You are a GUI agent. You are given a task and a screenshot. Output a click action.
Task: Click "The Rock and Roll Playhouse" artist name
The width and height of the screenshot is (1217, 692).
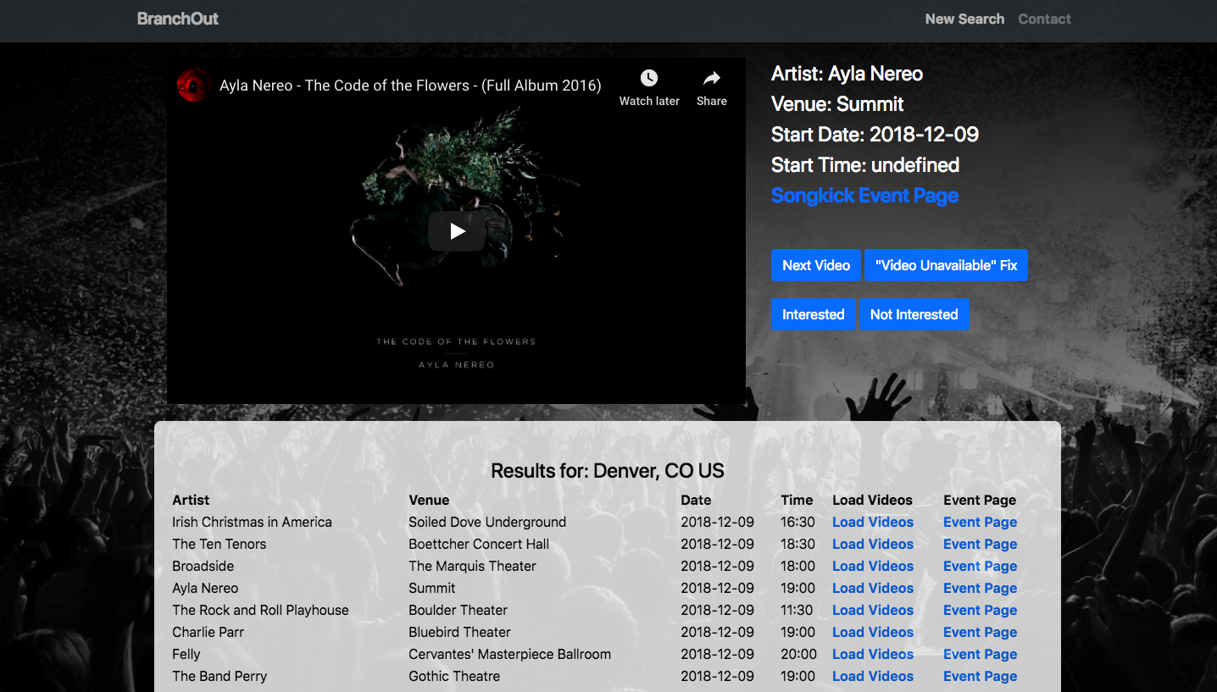pos(260,610)
